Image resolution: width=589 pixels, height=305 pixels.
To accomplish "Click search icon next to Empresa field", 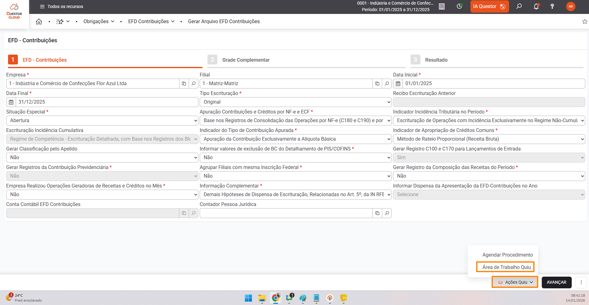I will (194, 84).
